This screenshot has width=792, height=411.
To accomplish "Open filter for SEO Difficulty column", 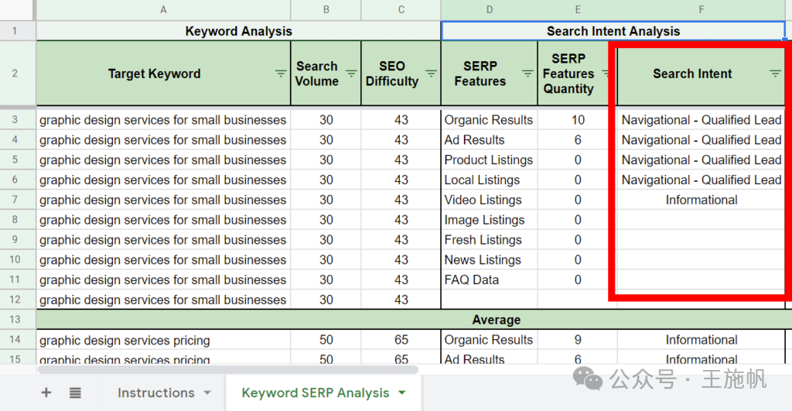I will click(431, 74).
